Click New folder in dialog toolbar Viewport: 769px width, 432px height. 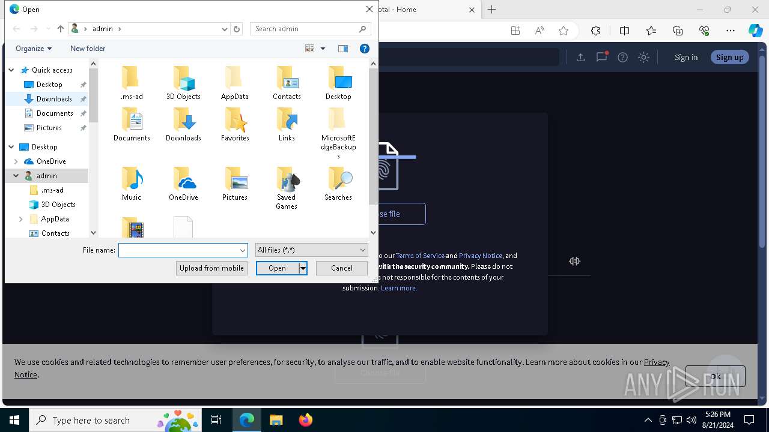88,49
